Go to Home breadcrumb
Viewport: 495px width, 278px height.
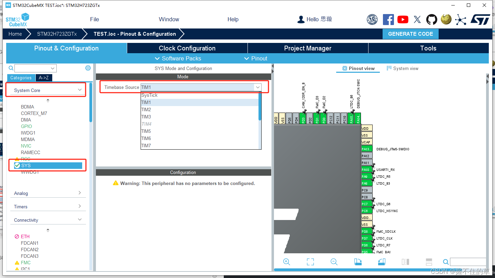15,34
